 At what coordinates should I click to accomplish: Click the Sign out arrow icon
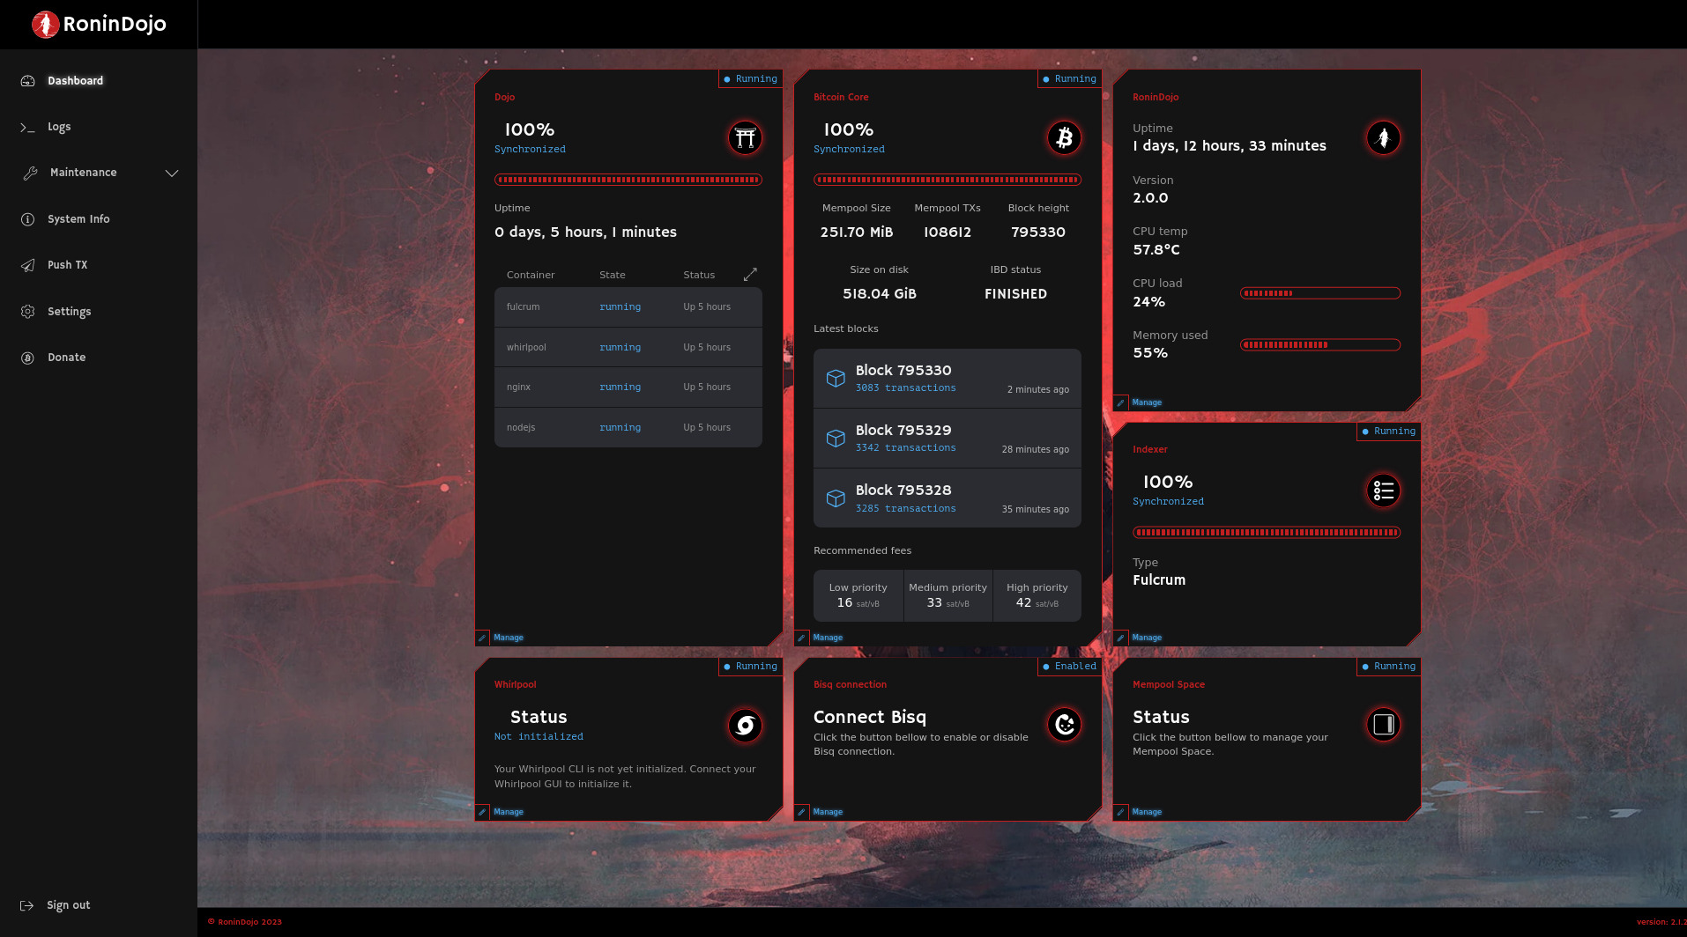click(27, 905)
